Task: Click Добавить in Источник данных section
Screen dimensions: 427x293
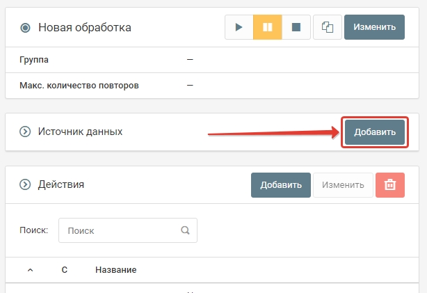Action: coord(375,132)
